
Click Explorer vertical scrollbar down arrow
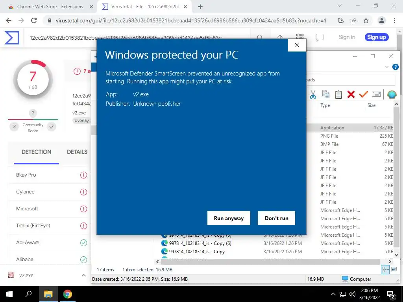pyautogui.click(x=396, y=255)
